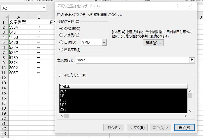
Task: Select the G/標準 preview column header
Action: pos(123,87)
